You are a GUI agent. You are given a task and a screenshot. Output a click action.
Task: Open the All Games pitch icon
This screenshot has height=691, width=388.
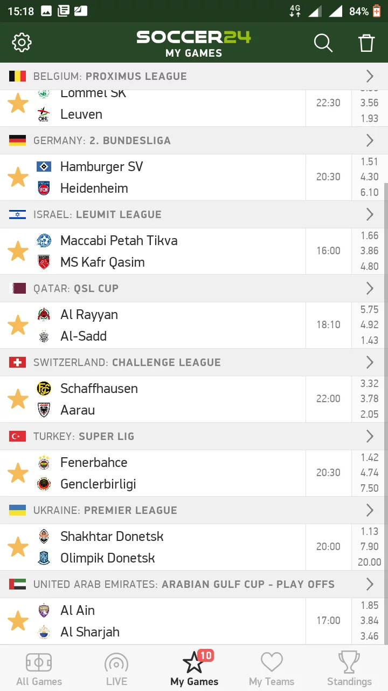pos(39,662)
